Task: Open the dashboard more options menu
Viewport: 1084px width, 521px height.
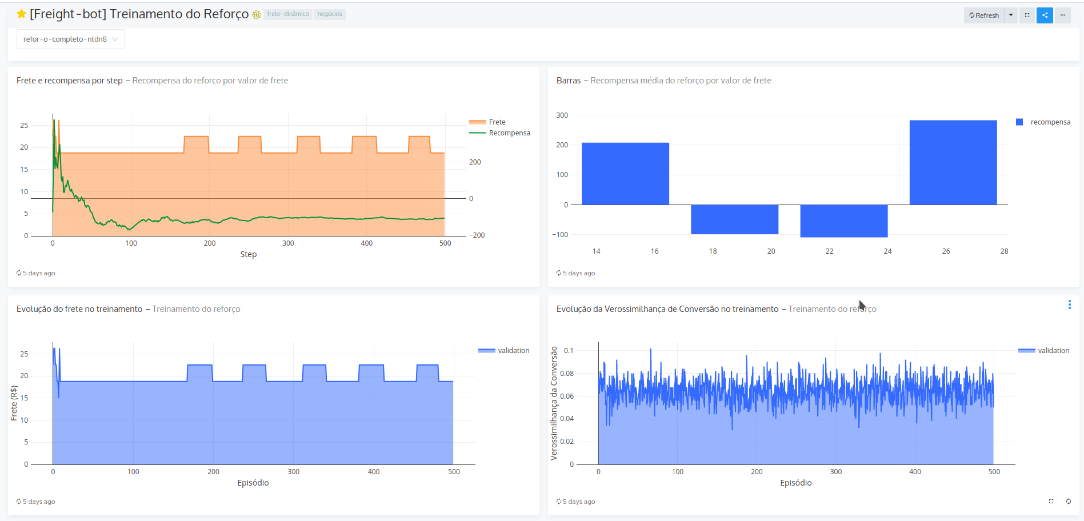Action: (1063, 15)
